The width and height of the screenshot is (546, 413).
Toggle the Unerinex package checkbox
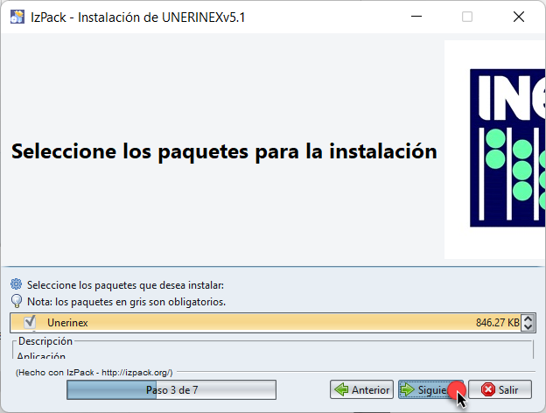click(30, 322)
